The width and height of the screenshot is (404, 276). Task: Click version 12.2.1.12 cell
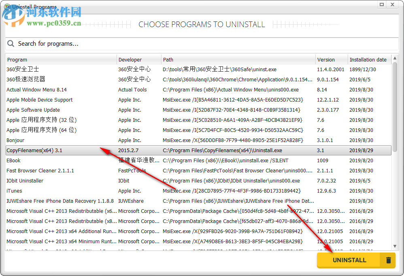[x=328, y=100]
